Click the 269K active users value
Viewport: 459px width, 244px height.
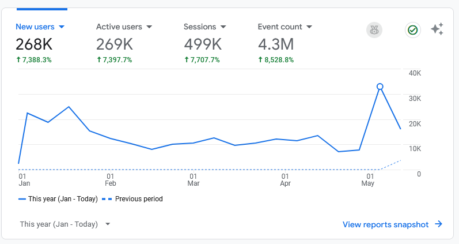pyautogui.click(x=115, y=44)
